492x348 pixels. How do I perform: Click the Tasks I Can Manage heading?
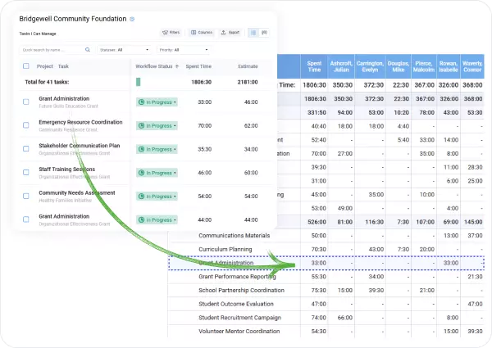coord(38,34)
